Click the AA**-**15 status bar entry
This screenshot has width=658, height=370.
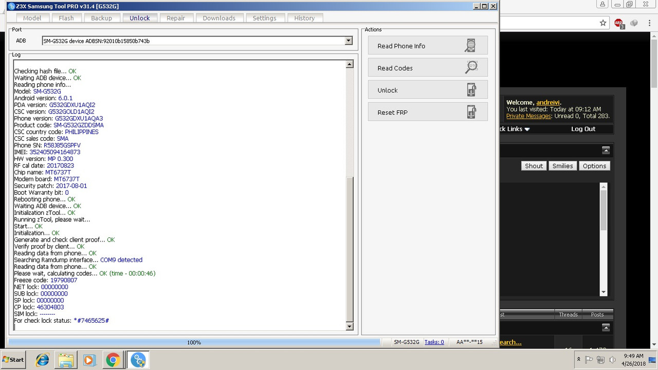pyautogui.click(x=469, y=342)
